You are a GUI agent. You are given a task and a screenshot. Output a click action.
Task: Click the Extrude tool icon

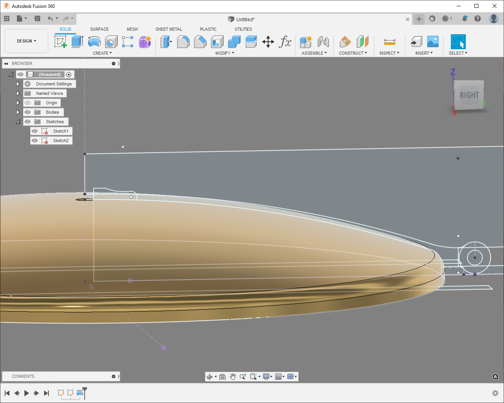77,41
